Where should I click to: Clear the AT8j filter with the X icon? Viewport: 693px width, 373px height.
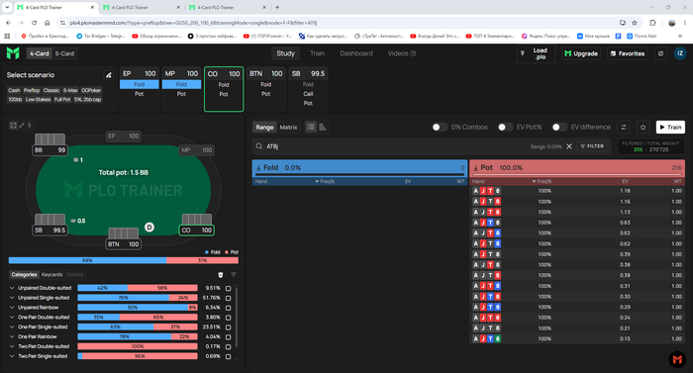point(569,146)
